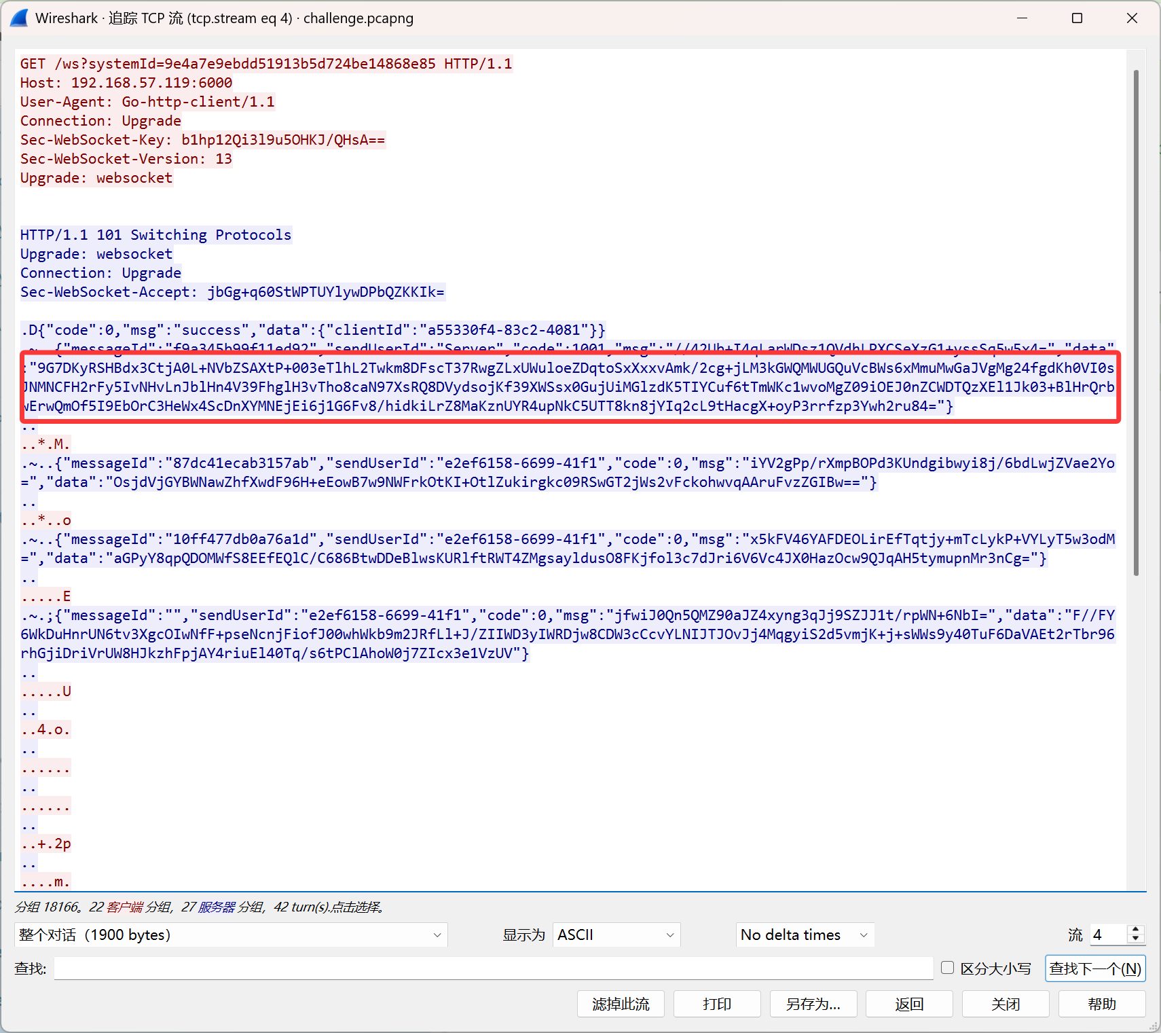
Task: Click into the 查找 search input field
Action: (x=494, y=968)
